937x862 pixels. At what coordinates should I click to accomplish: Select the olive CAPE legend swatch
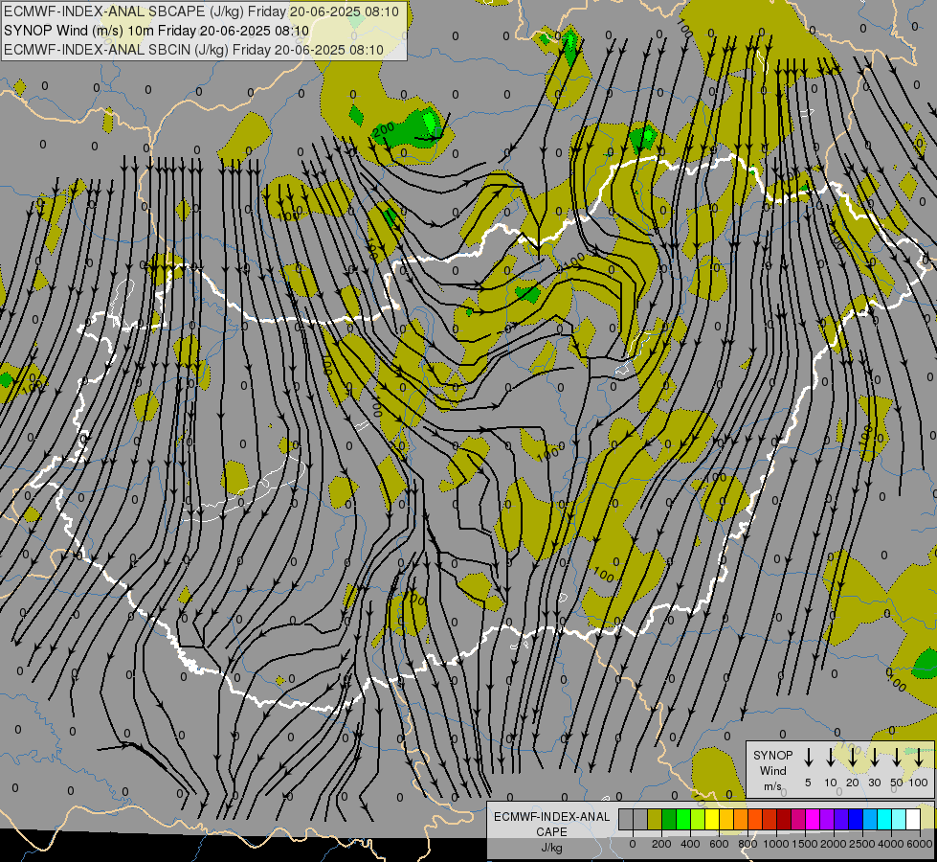pyautogui.click(x=655, y=819)
